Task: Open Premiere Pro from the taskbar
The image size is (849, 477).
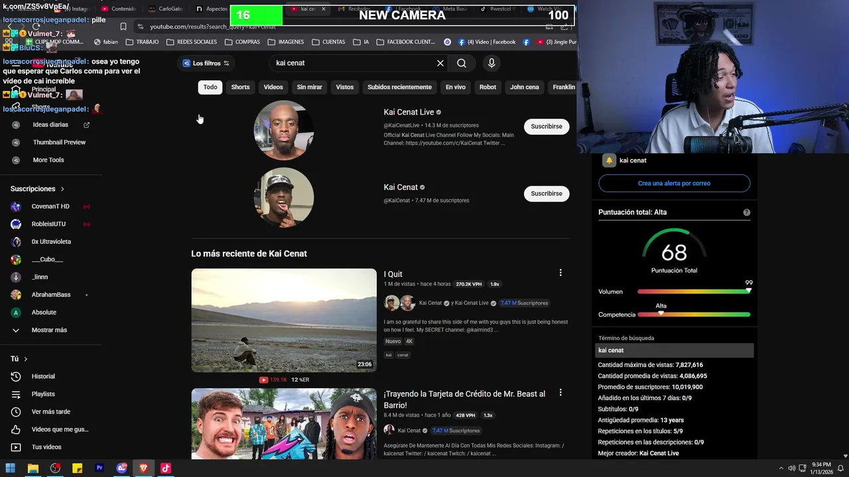Action: (x=99, y=468)
